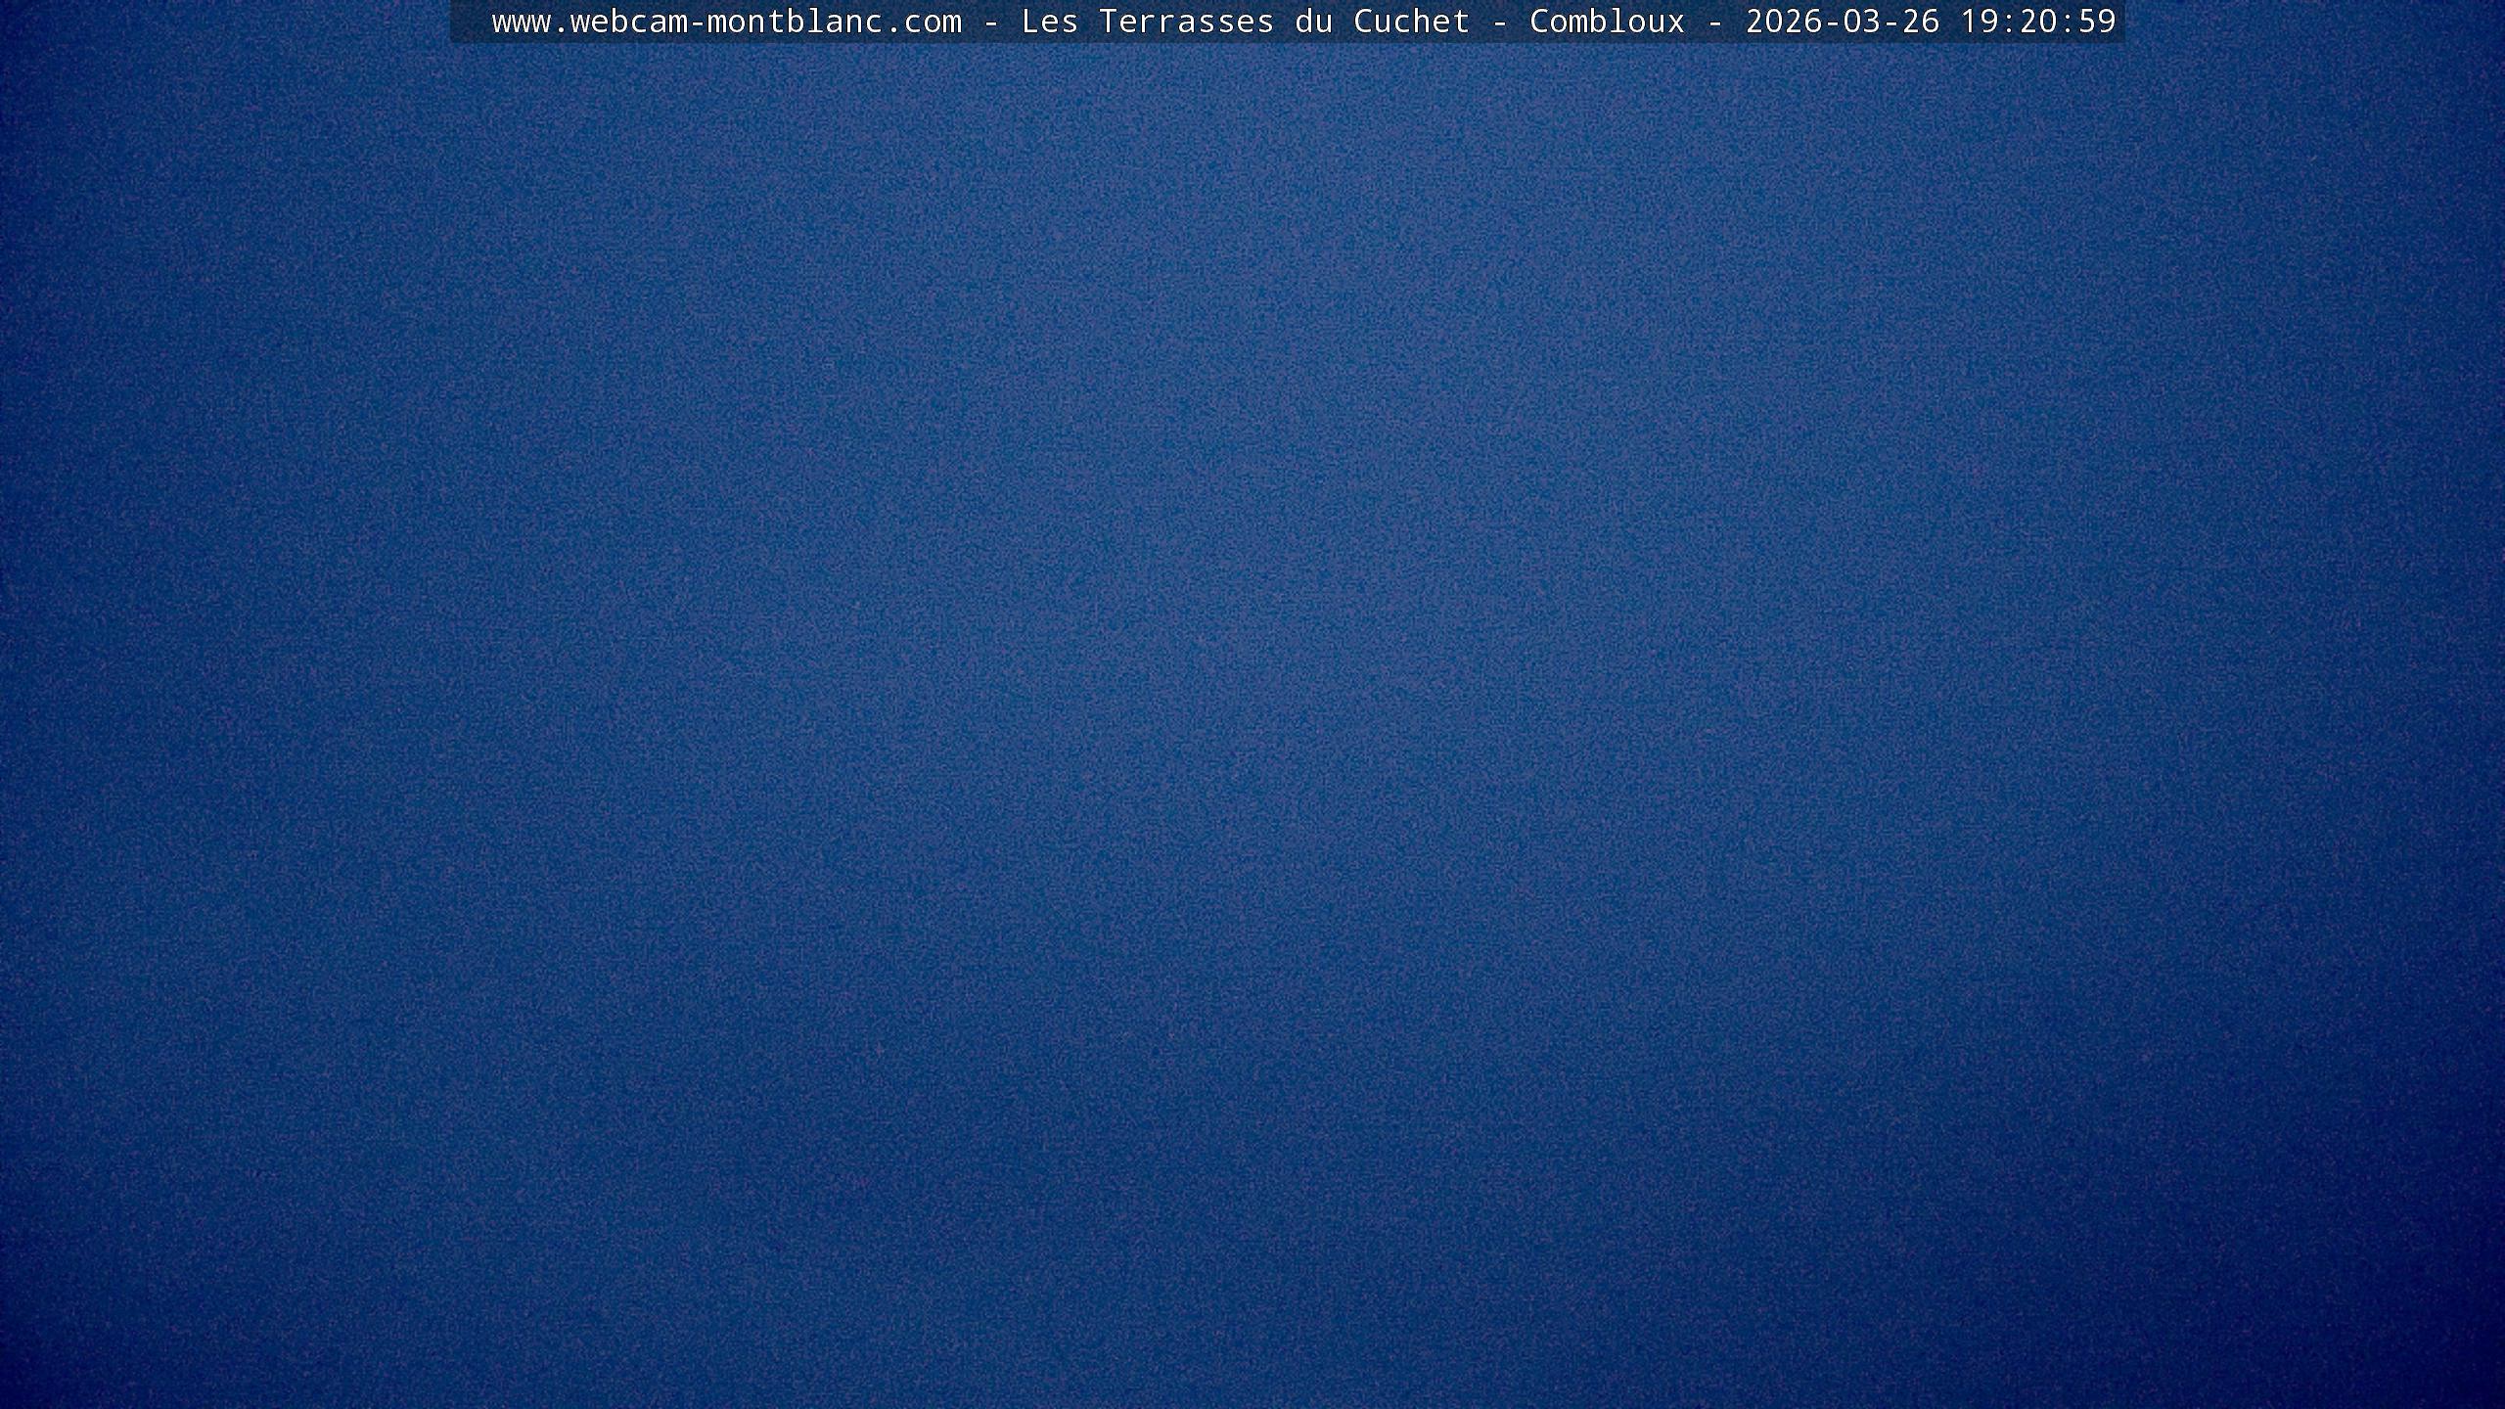The image size is (2505, 1409).
Task: Click the 'Combloux' location text
Action: pyautogui.click(x=1607, y=22)
